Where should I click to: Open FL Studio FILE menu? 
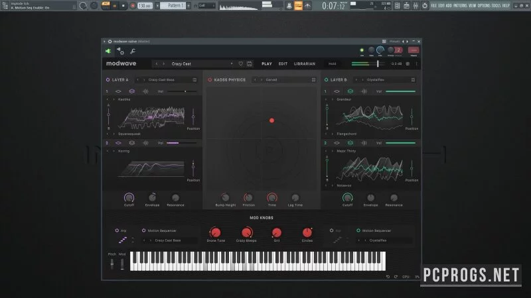pyautogui.click(x=433, y=6)
